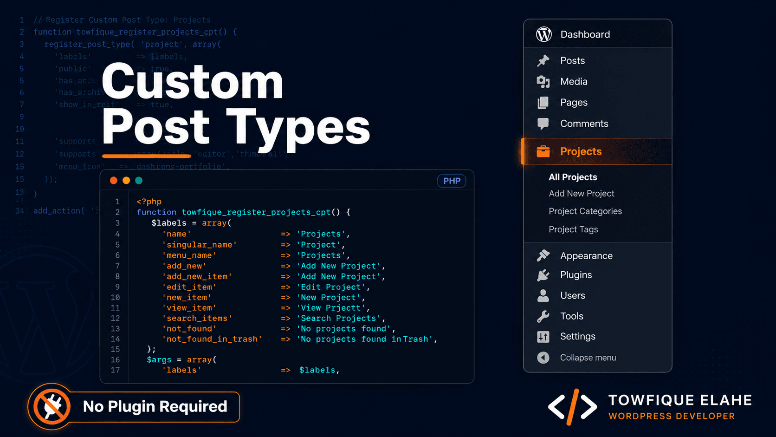Screen dimensions: 776x437
Task: Click the Comments speech bubble icon
Action: (543, 124)
